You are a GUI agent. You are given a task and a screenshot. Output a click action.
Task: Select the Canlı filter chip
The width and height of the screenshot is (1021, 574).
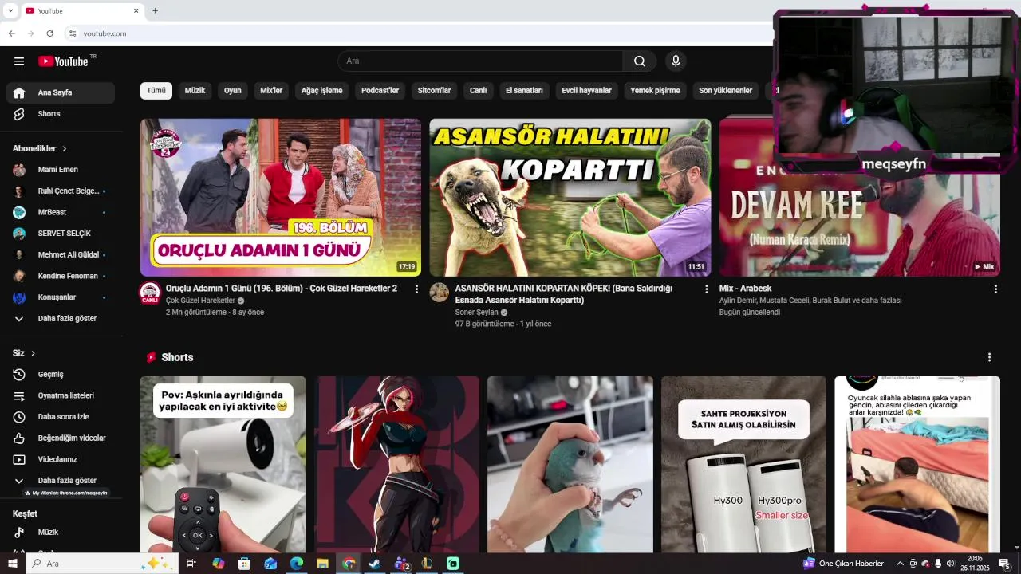pos(478,91)
